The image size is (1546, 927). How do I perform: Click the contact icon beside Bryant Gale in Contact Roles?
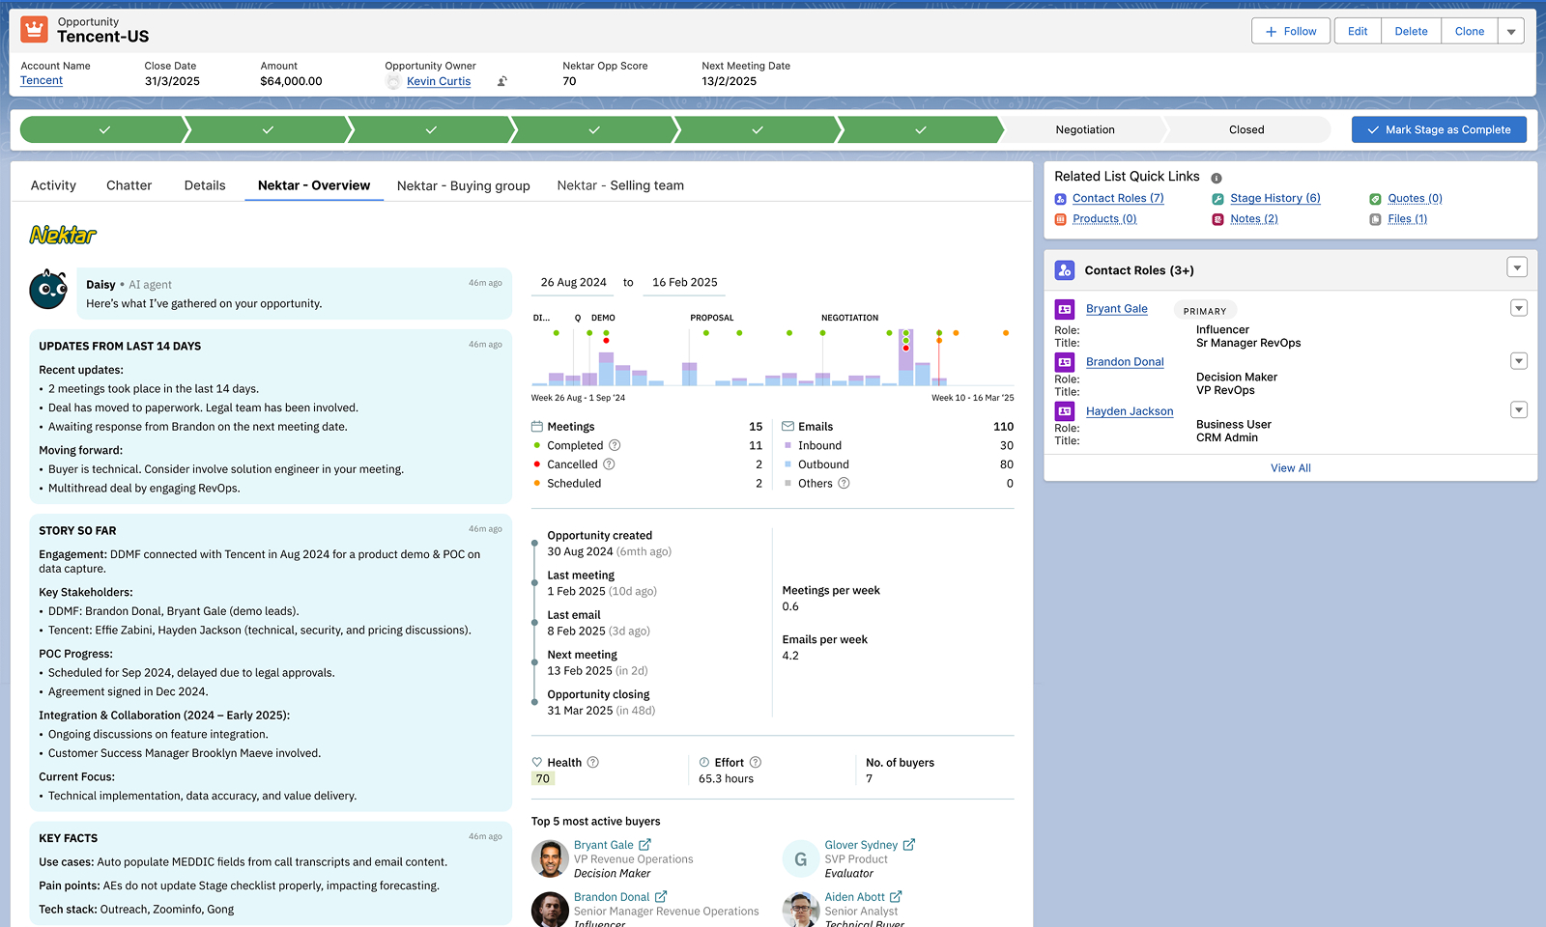pos(1065,309)
